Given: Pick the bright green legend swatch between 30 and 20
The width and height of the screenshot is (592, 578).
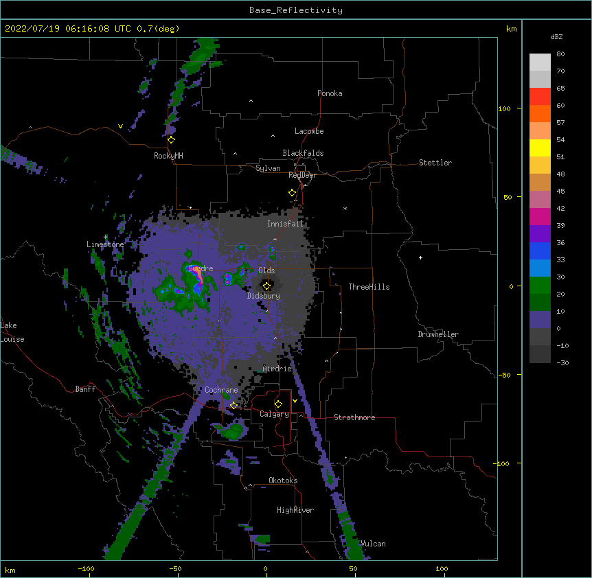Looking at the screenshot, I should click(540, 286).
